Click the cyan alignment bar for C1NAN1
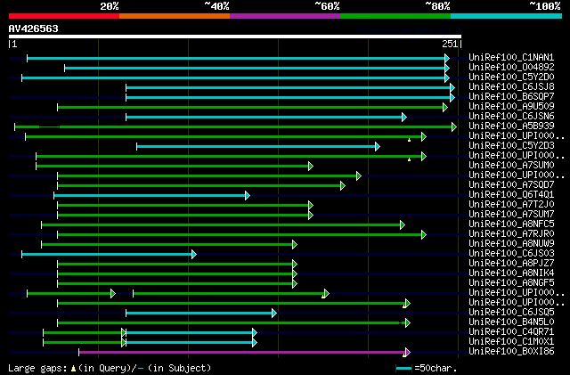 pos(236,59)
